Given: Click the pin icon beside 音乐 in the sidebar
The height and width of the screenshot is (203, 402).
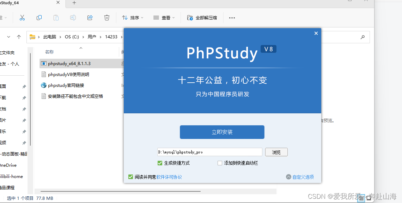Looking at the screenshot, I should click(x=24, y=132).
